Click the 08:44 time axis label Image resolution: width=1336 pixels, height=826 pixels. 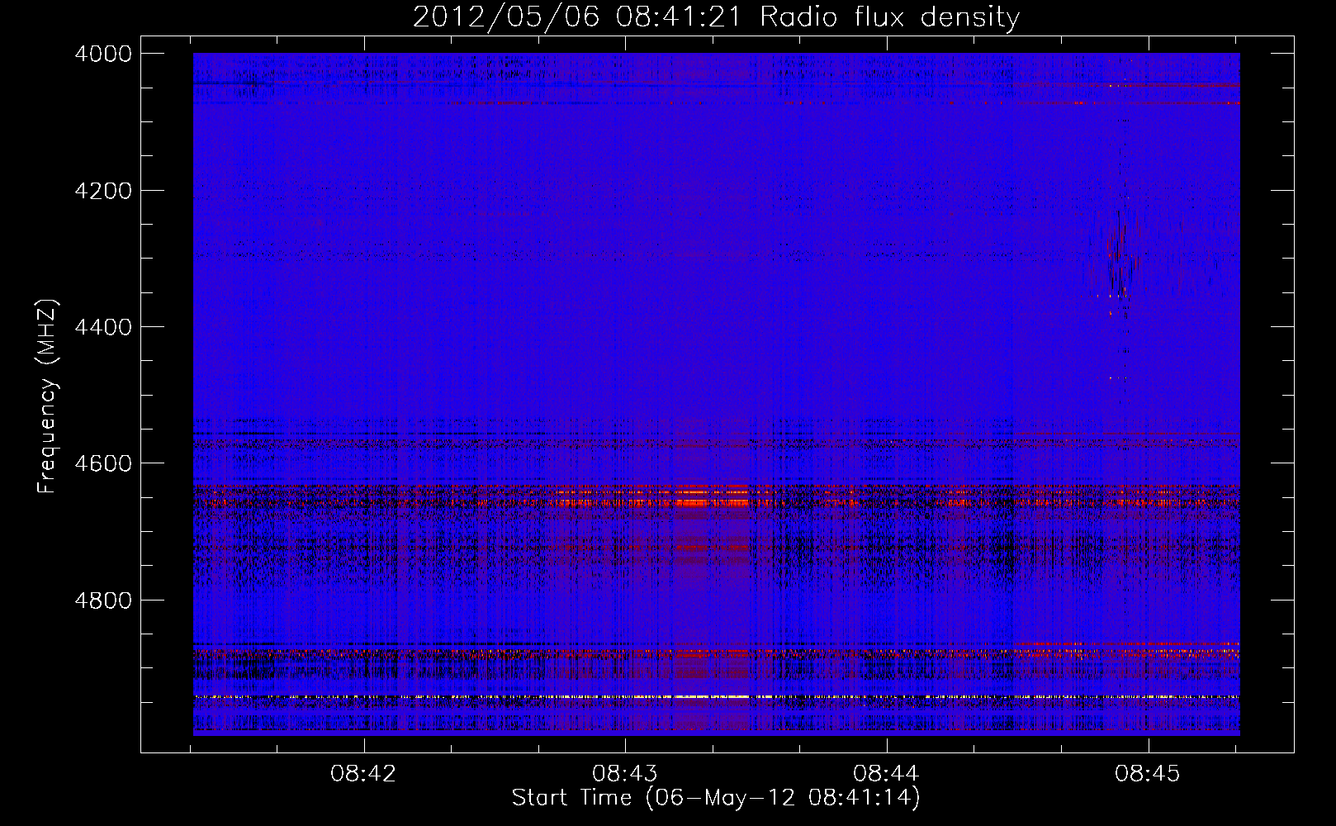(886, 773)
